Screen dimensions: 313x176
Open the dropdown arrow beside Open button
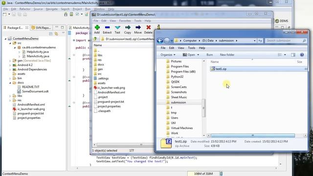pyautogui.click(x=198, y=55)
